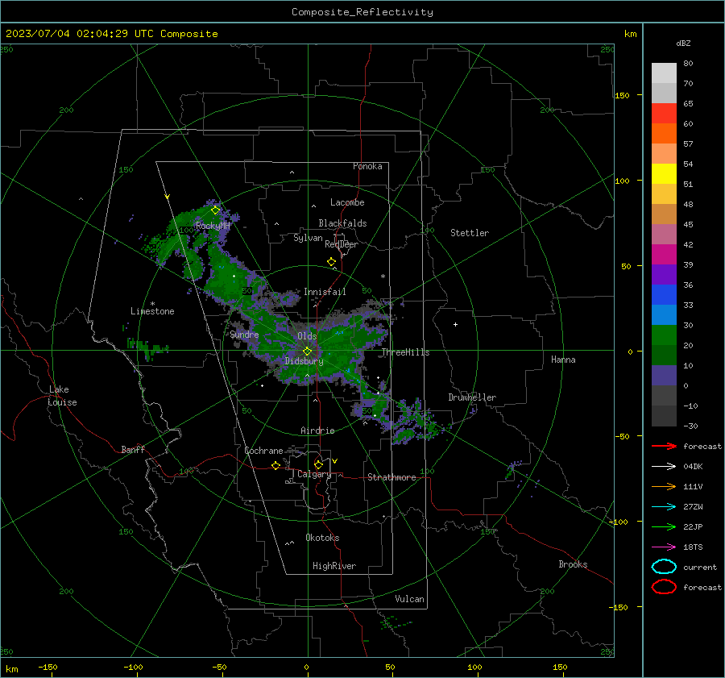Click the red forecast ellipse icon
This screenshot has height=678, width=725.
(x=664, y=587)
